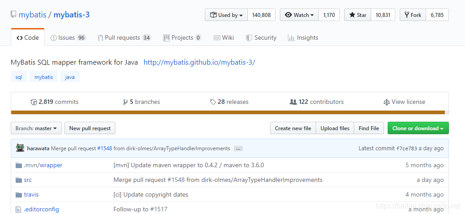465x214 pixels.
Task: Click the repository book icon beside mybatis
Action: coord(13,14)
